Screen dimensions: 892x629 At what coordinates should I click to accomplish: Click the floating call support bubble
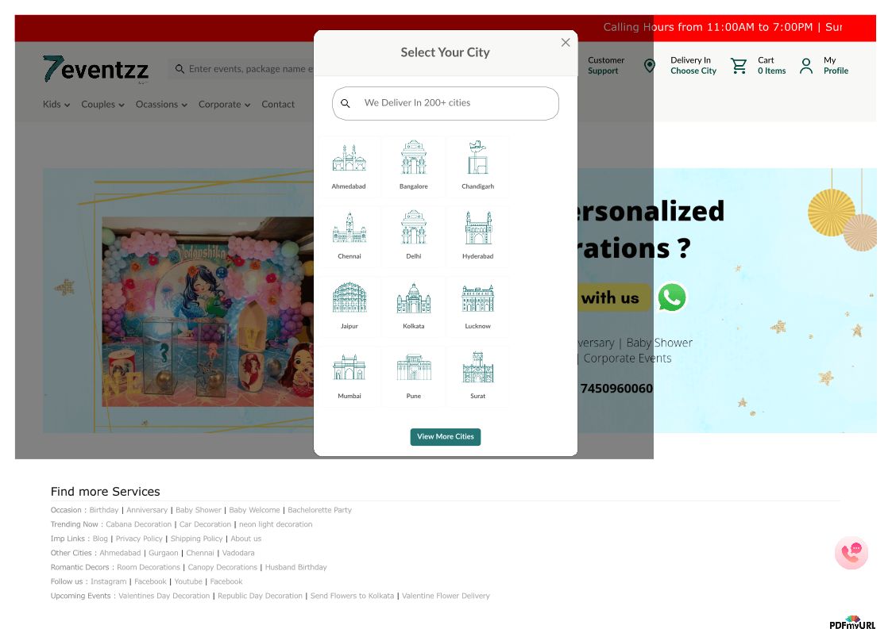851,553
